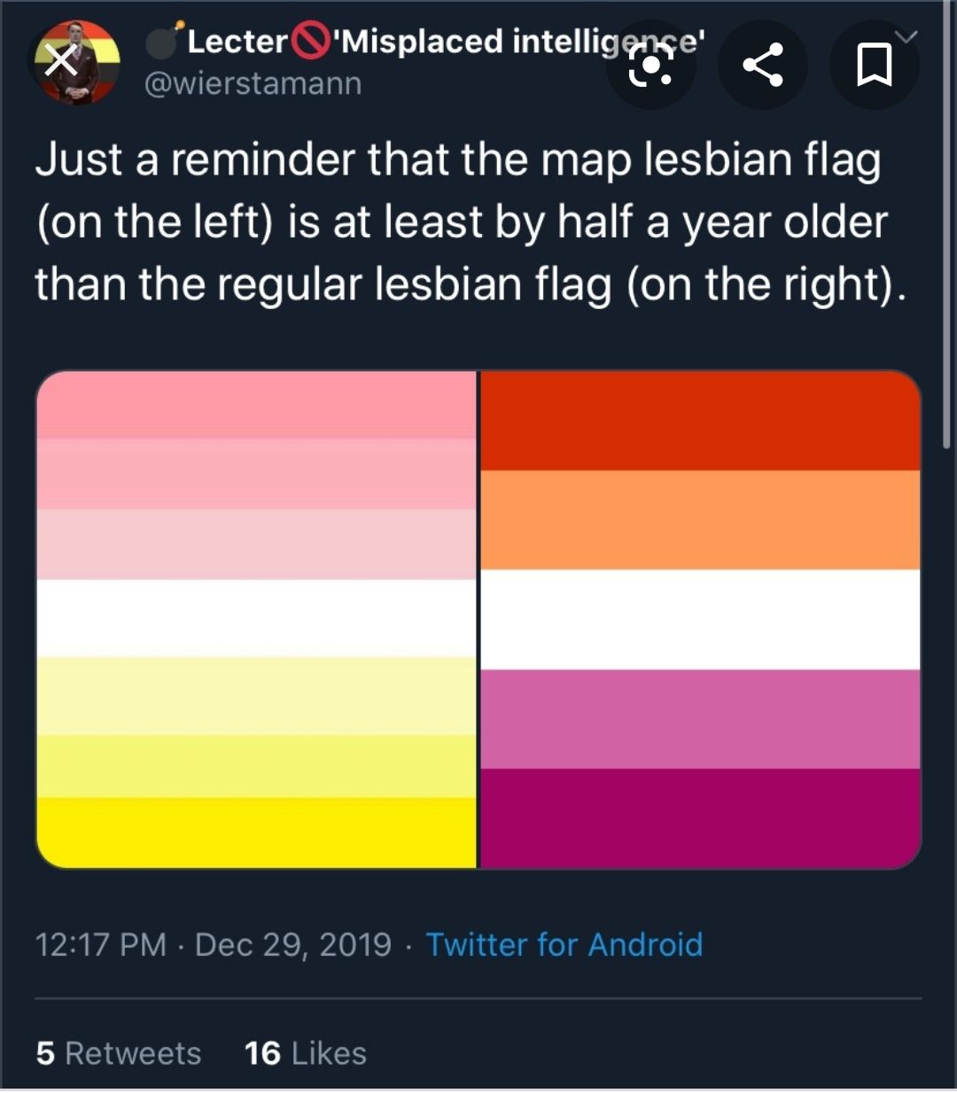Tap the Lecter display name
The width and height of the screenshot is (957, 1093).
pyautogui.click(x=237, y=41)
